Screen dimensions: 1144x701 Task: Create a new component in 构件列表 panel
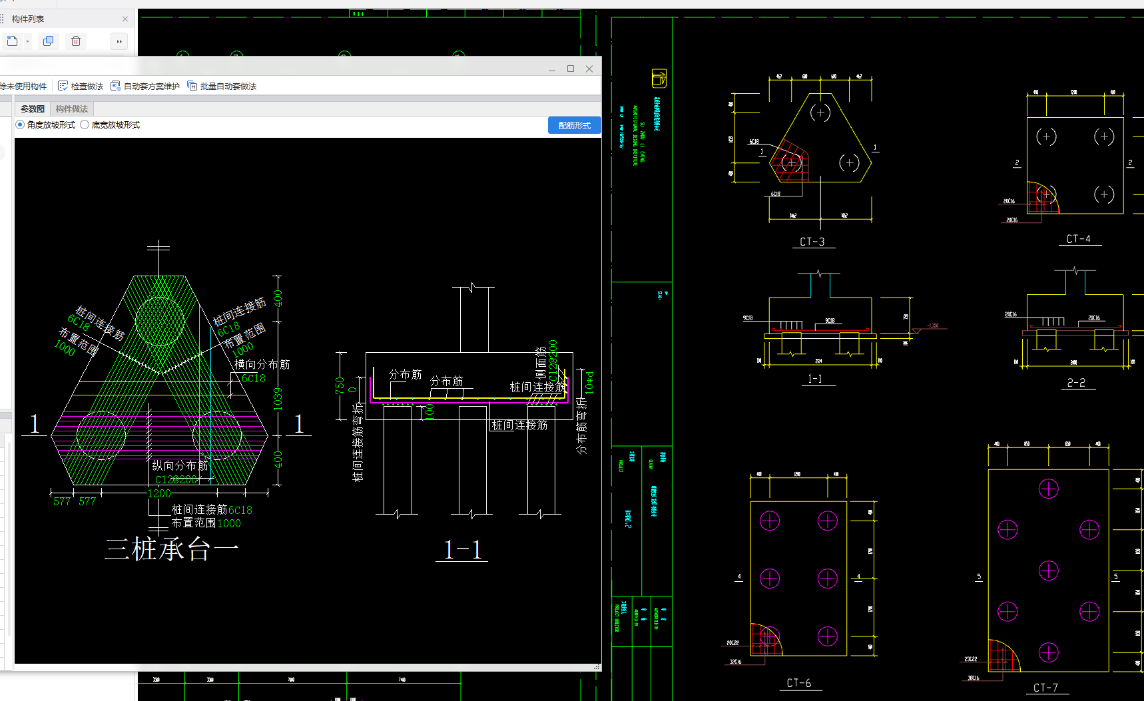point(12,41)
